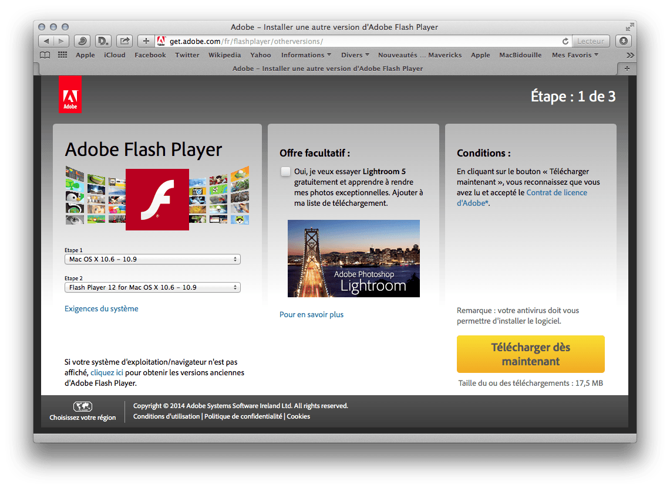The image size is (670, 489).
Task: Click the red Flash Player logo
Action: coord(157,199)
